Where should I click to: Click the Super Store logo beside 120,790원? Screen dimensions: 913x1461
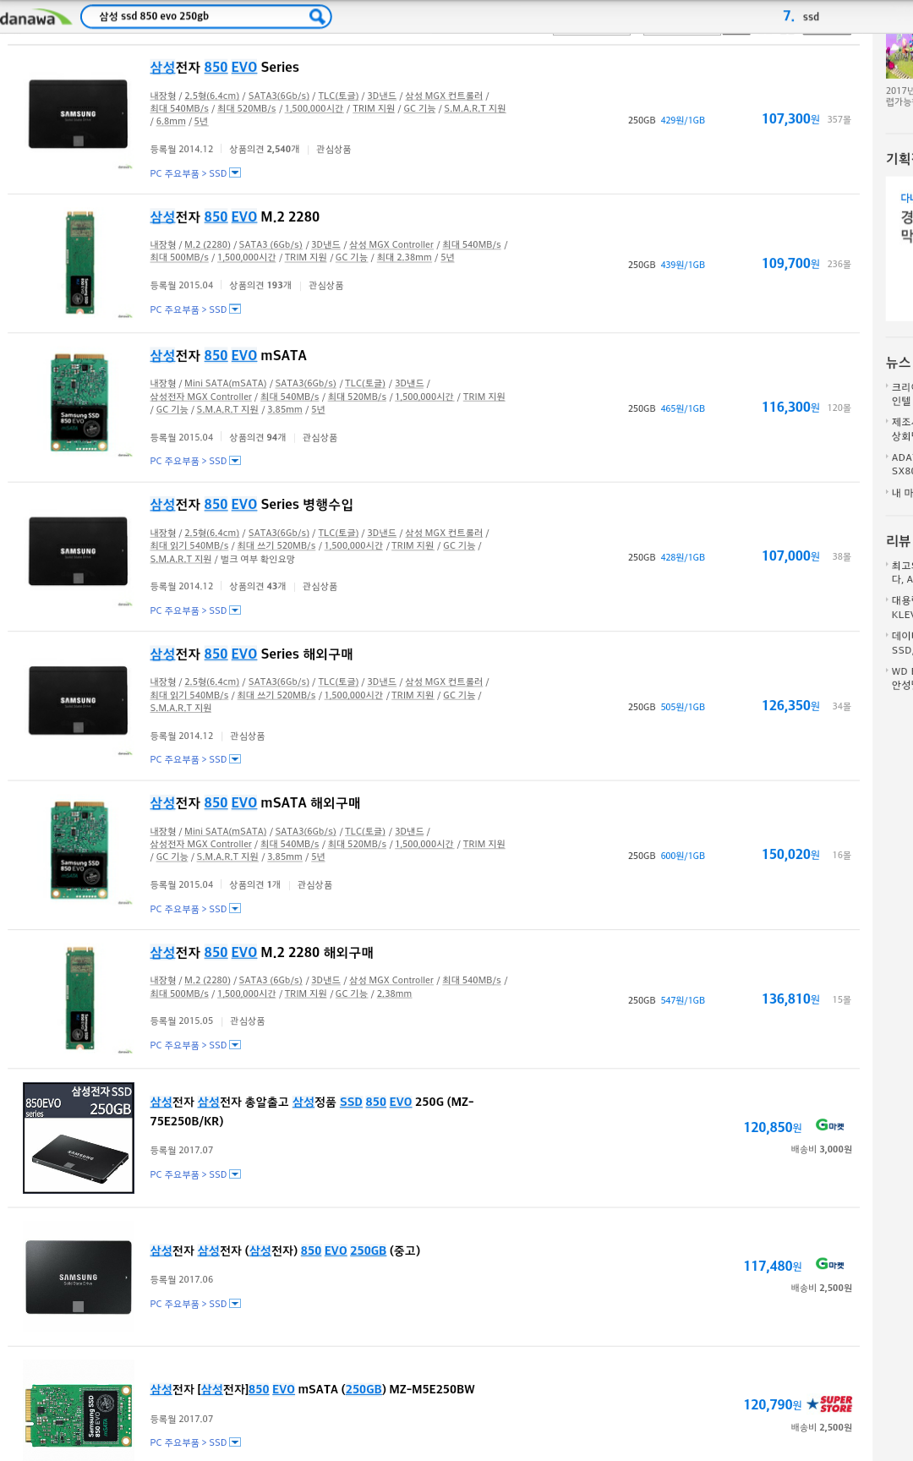click(829, 1404)
